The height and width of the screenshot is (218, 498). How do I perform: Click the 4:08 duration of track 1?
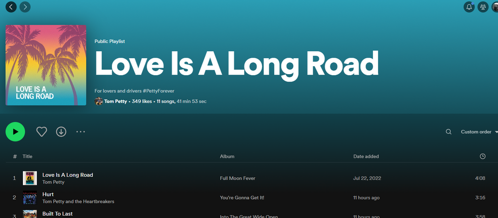(480, 178)
